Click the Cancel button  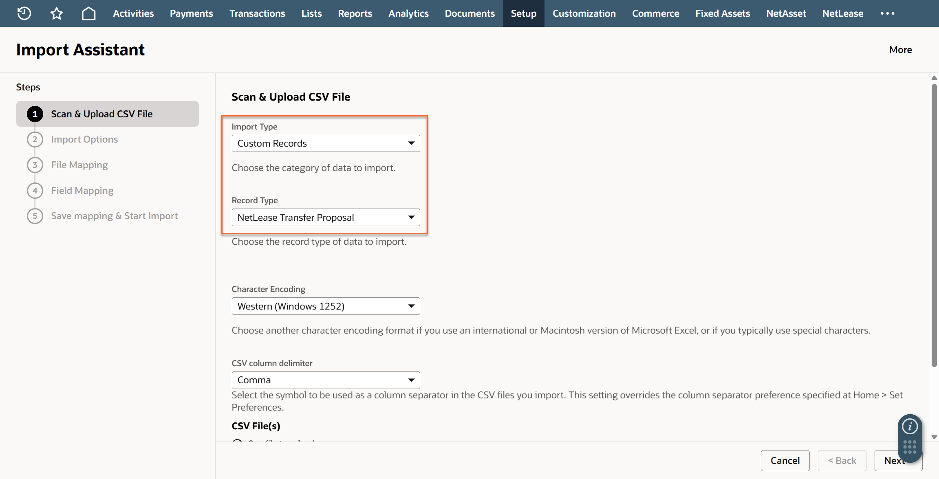(785, 461)
